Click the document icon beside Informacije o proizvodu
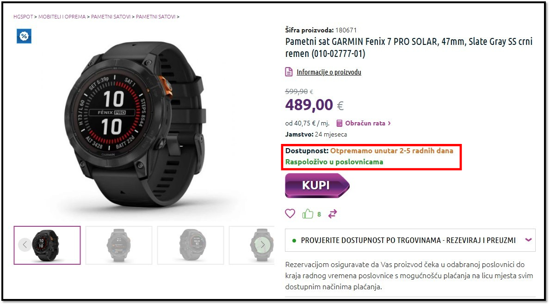 289,72
